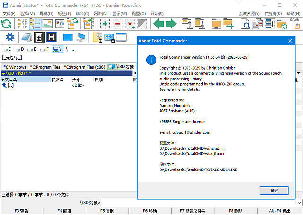303x215 pixels.
Task: Open the 开始(S) menu
Action: (157, 14)
